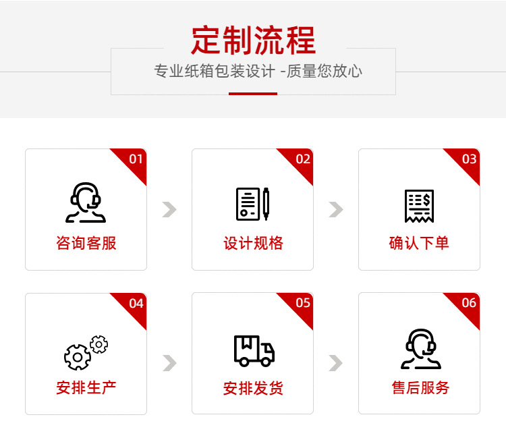Screen dimensions: 506x440
Task: Click the headset icon above 咨询客服
Action: [86, 202]
